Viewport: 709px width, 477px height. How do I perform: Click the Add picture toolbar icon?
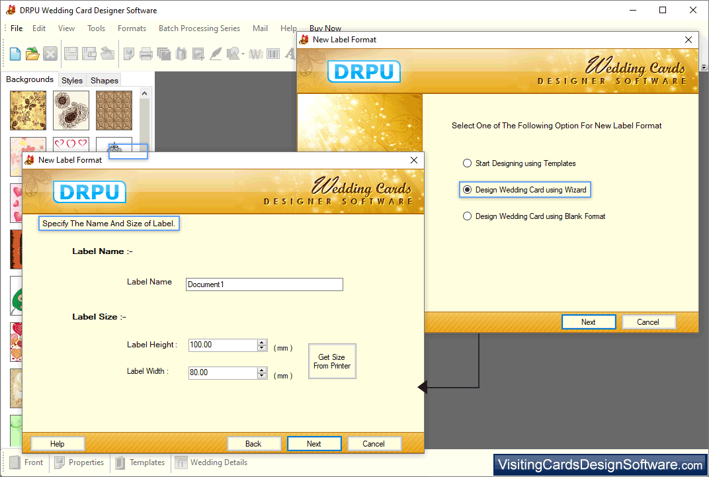198,54
